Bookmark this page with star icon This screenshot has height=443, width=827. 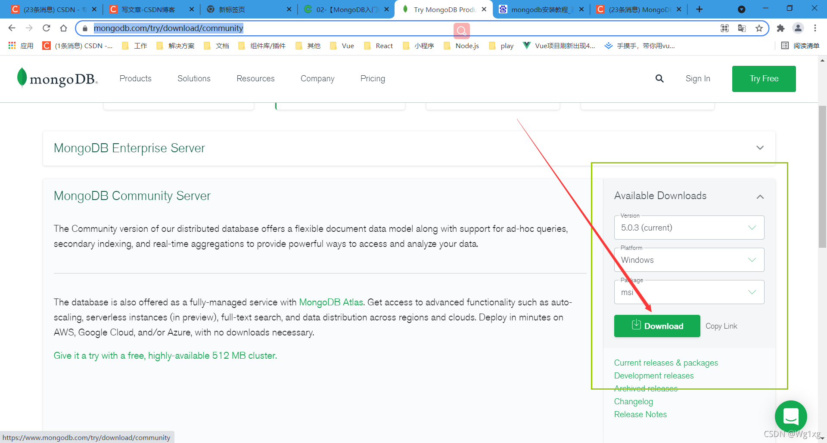coord(759,28)
